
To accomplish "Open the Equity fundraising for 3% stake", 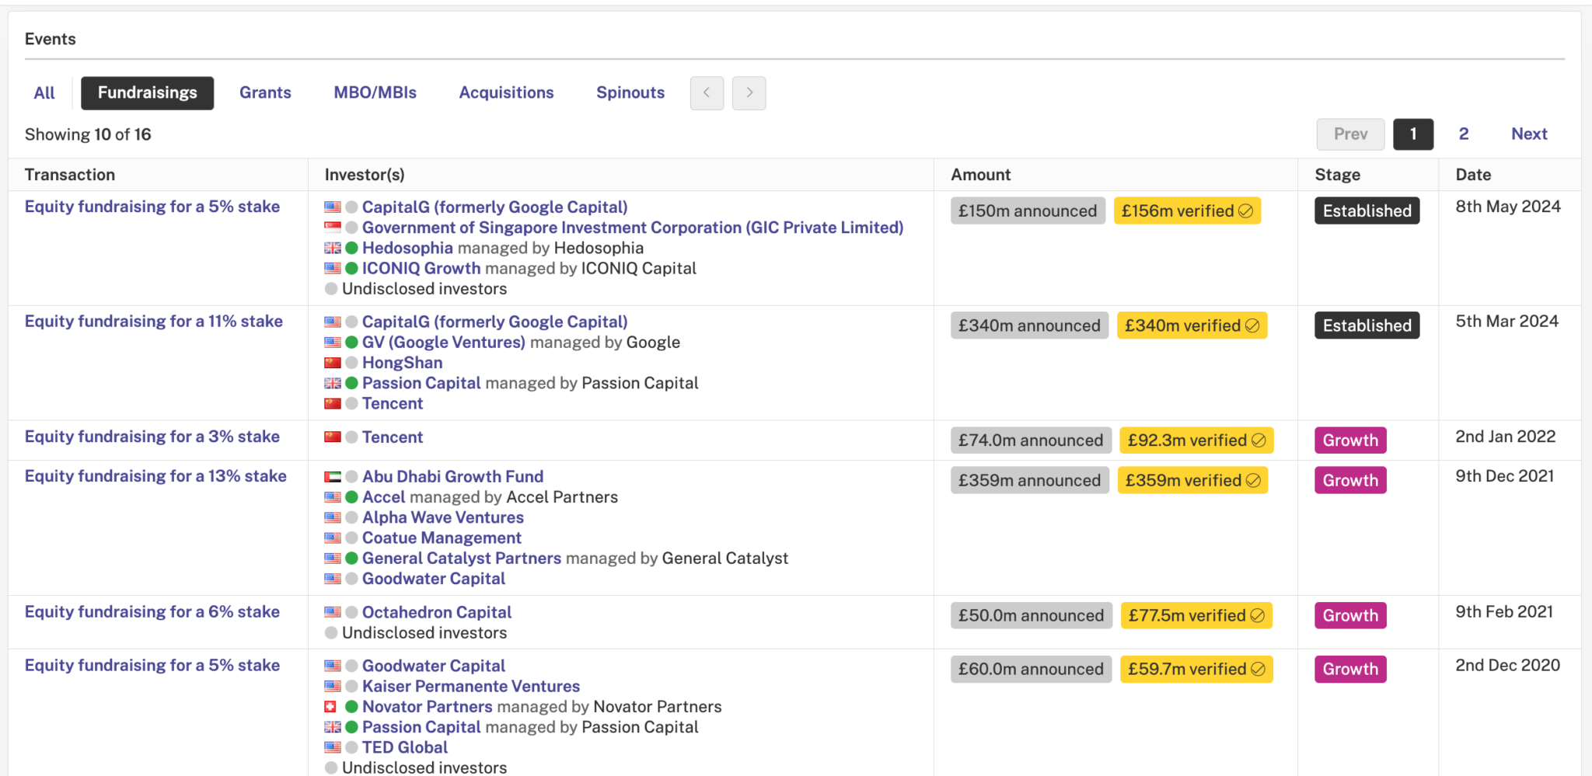I will (152, 437).
